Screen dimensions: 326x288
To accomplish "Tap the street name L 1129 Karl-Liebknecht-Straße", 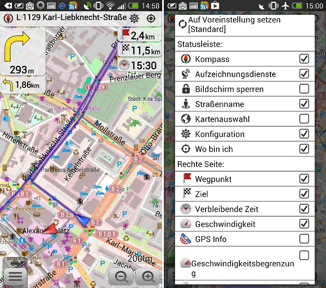I will 71,18.
